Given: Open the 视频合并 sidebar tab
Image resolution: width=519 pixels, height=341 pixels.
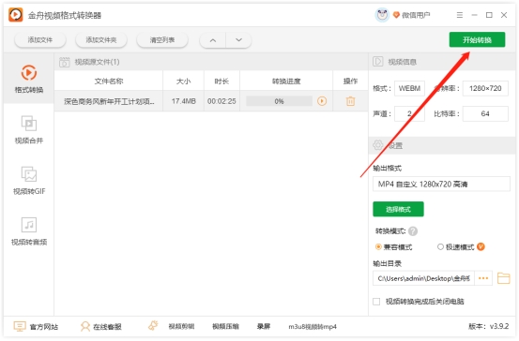Looking at the screenshot, I should (29, 129).
